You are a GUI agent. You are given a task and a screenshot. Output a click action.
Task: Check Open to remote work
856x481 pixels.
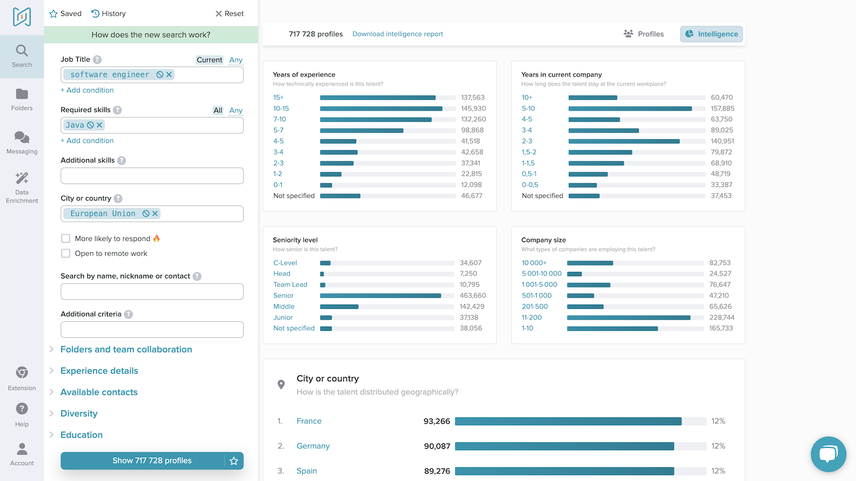[66, 254]
